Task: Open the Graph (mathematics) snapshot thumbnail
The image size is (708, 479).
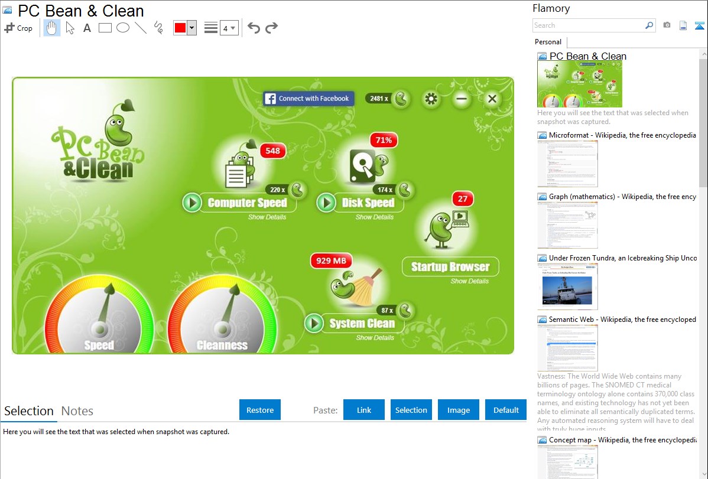Action: [x=567, y=225]
